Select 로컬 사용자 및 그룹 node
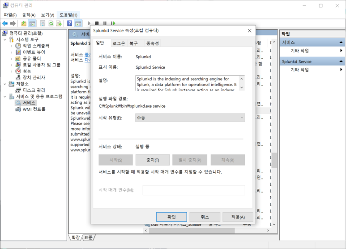 coord(42,65)
